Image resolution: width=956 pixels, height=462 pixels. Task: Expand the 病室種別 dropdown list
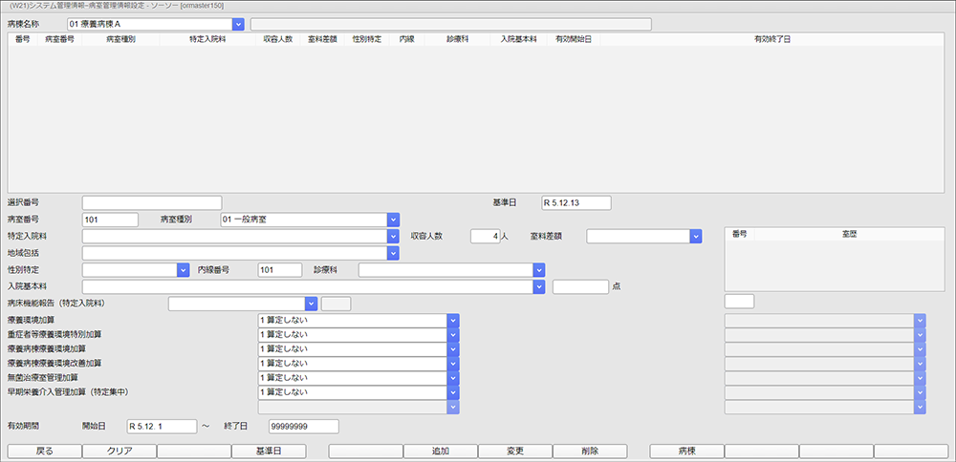tap(393, 220)
